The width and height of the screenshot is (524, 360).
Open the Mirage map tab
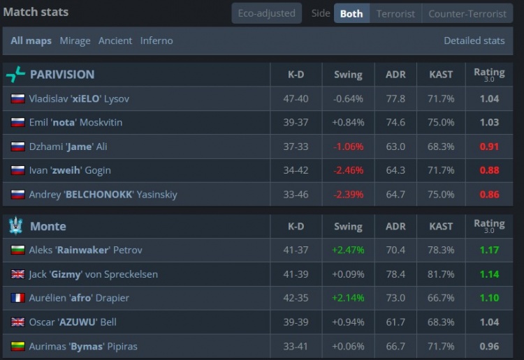[x=75, y=40]
